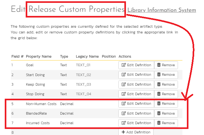Edit Definition for Stop Doing

[136, 94]
